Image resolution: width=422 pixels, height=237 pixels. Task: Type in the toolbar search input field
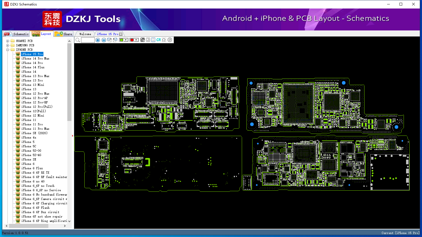click(88, 40)
